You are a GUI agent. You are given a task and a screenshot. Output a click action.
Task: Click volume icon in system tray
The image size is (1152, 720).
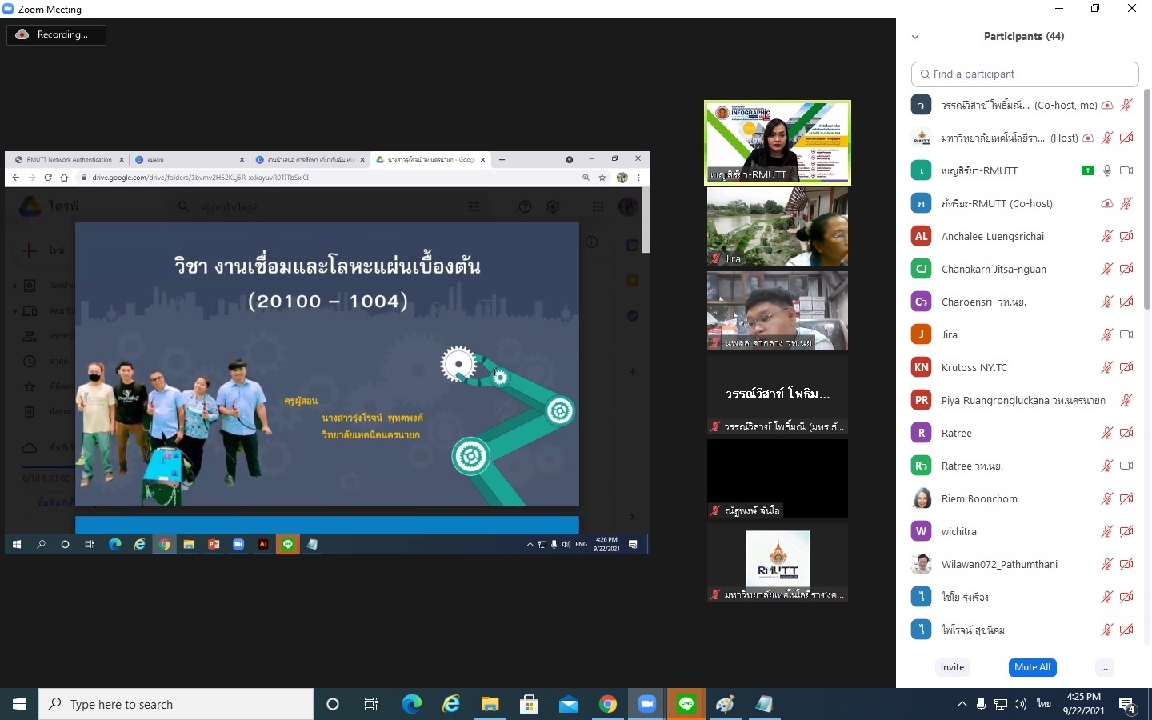point(1020,704)
